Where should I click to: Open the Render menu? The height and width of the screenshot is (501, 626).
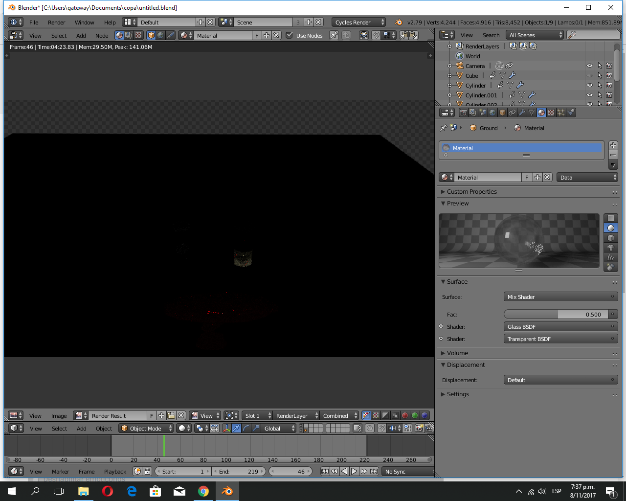pyautogui.click(x=56, y=23)
